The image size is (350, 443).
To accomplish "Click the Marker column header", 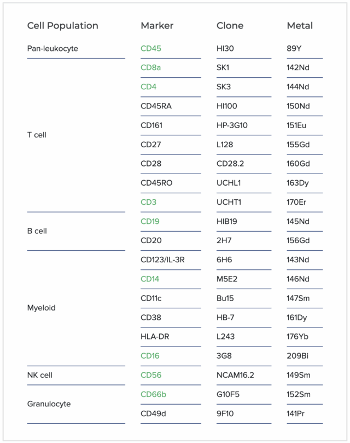I will click(157, 26).
